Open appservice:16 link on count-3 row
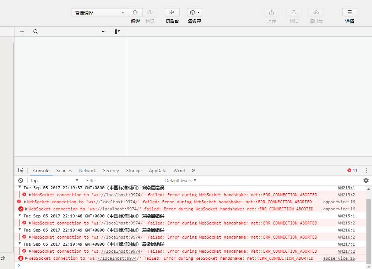This screenshot has width=372, height=269. click(339, 258)
